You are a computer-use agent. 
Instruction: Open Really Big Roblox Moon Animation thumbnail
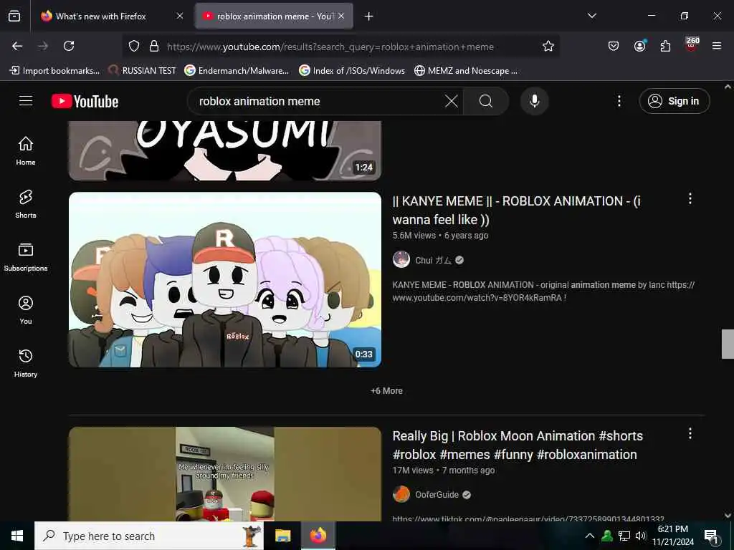(x=225, y=474)
